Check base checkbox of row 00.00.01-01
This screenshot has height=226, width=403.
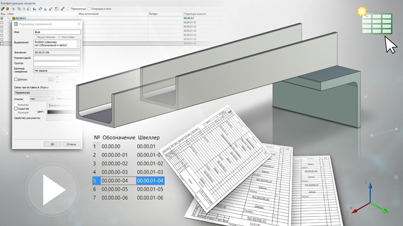(x=2, y=22)
